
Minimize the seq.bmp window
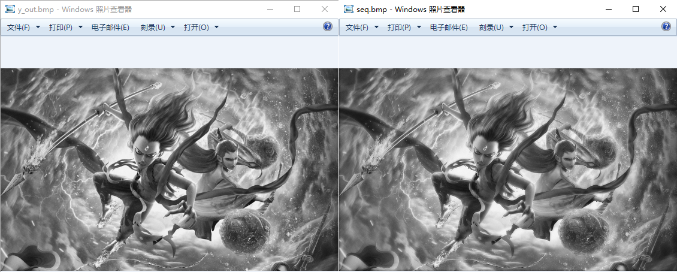pos(609,9)
